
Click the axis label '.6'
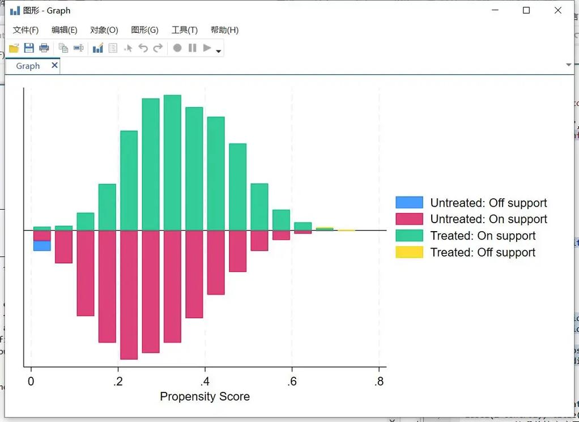tap(292, 381)
